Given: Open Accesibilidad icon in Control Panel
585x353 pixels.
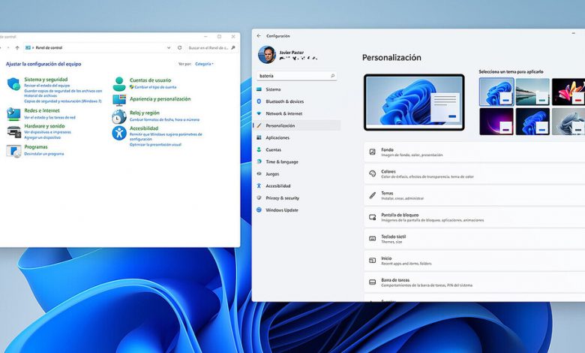Looking at the screenshot, I should click(119, 133).
